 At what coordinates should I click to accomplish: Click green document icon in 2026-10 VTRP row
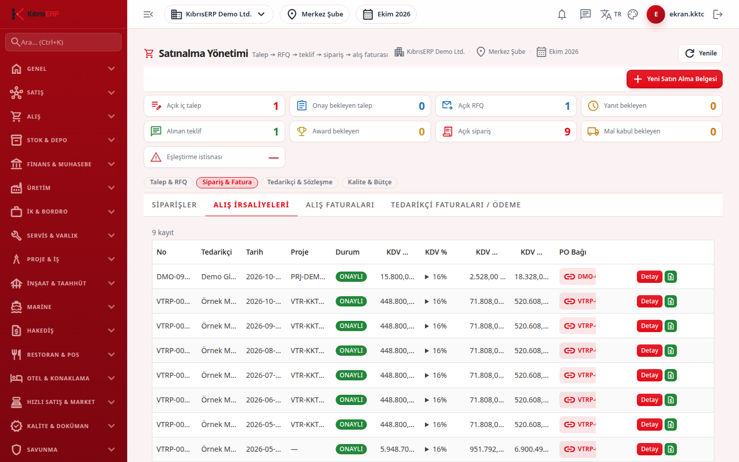tap(671, 301)
